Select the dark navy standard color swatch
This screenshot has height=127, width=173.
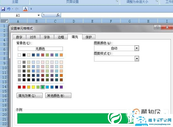coord(57,87)
